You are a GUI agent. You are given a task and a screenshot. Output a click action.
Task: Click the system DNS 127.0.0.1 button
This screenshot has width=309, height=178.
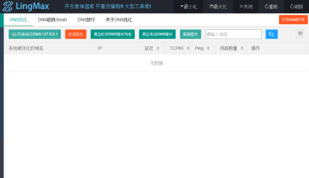(x=34, y=34)
